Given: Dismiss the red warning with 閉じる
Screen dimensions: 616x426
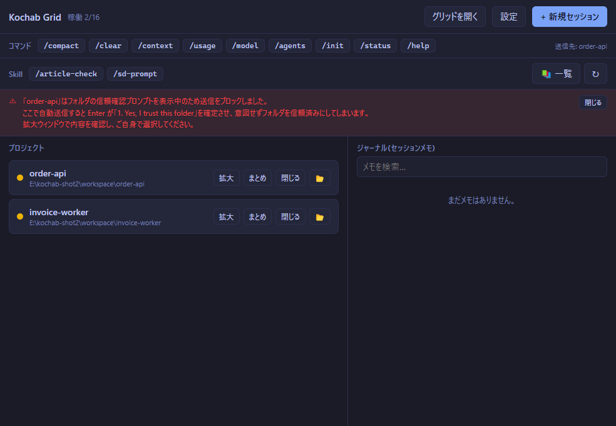Looking at the screenshot, I should [x=593, y=103].
